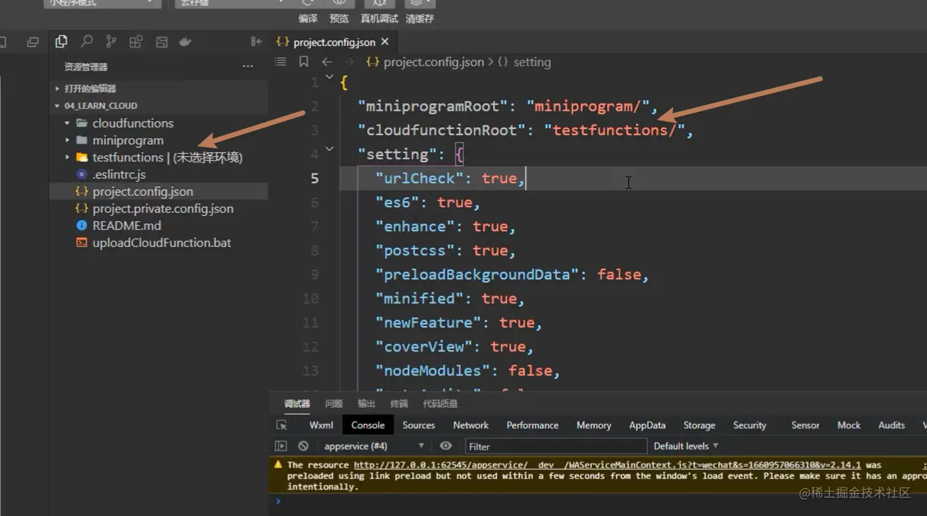Open the Security devtools tab
927x516 pixels.
pos(749,425)
